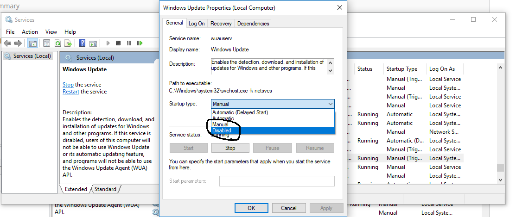The width and height of the screenshot is (516, 217).
Task: Choose the Manual option in dropdown list
Action: pos(273,124)
